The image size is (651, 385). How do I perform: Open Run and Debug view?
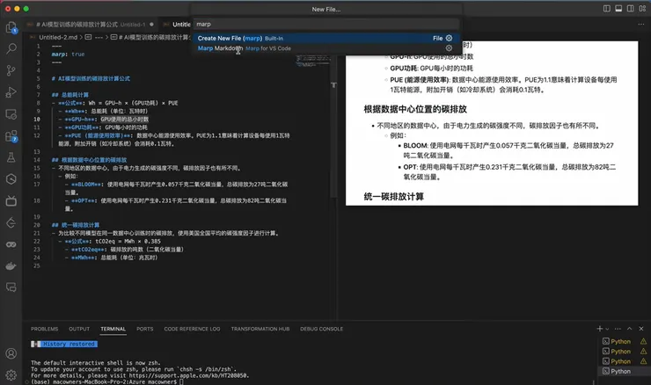11,92
